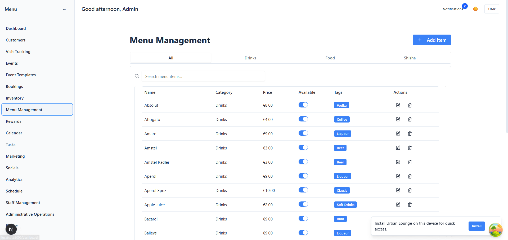Open Administrative Operations in the sidebar
Image resolution: width=508 pixels, height=240 pixels.
tap(37, 214)
